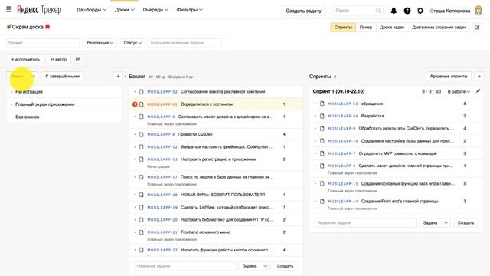This screenshot has width=490, height=276.
Task: Open the help question mark icon
Action: click(407, 11)
